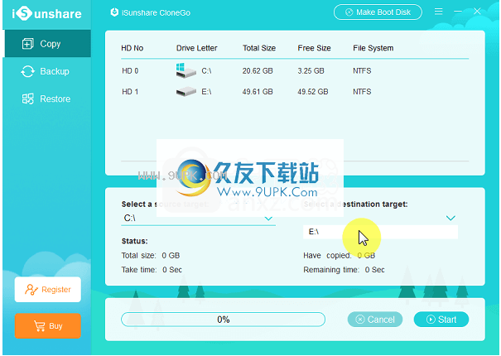This screenshot has width=501, height=356.
Task: Click the CloneGo shield icon in title bar
Action: tap(114, 12)
